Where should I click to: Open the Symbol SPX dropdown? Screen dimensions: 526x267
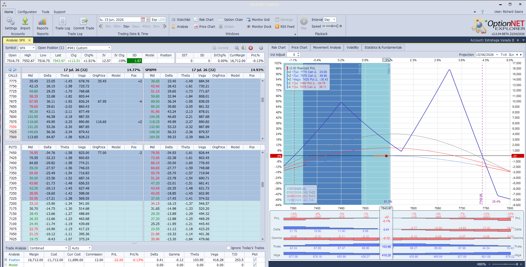33,48
